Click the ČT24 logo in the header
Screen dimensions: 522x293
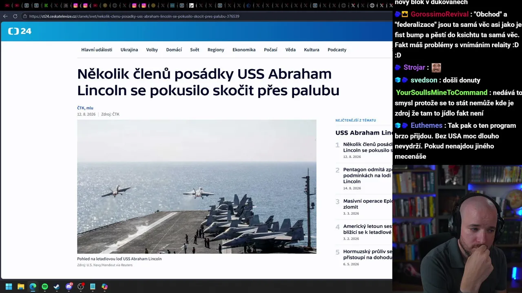(x=20, y=31)
